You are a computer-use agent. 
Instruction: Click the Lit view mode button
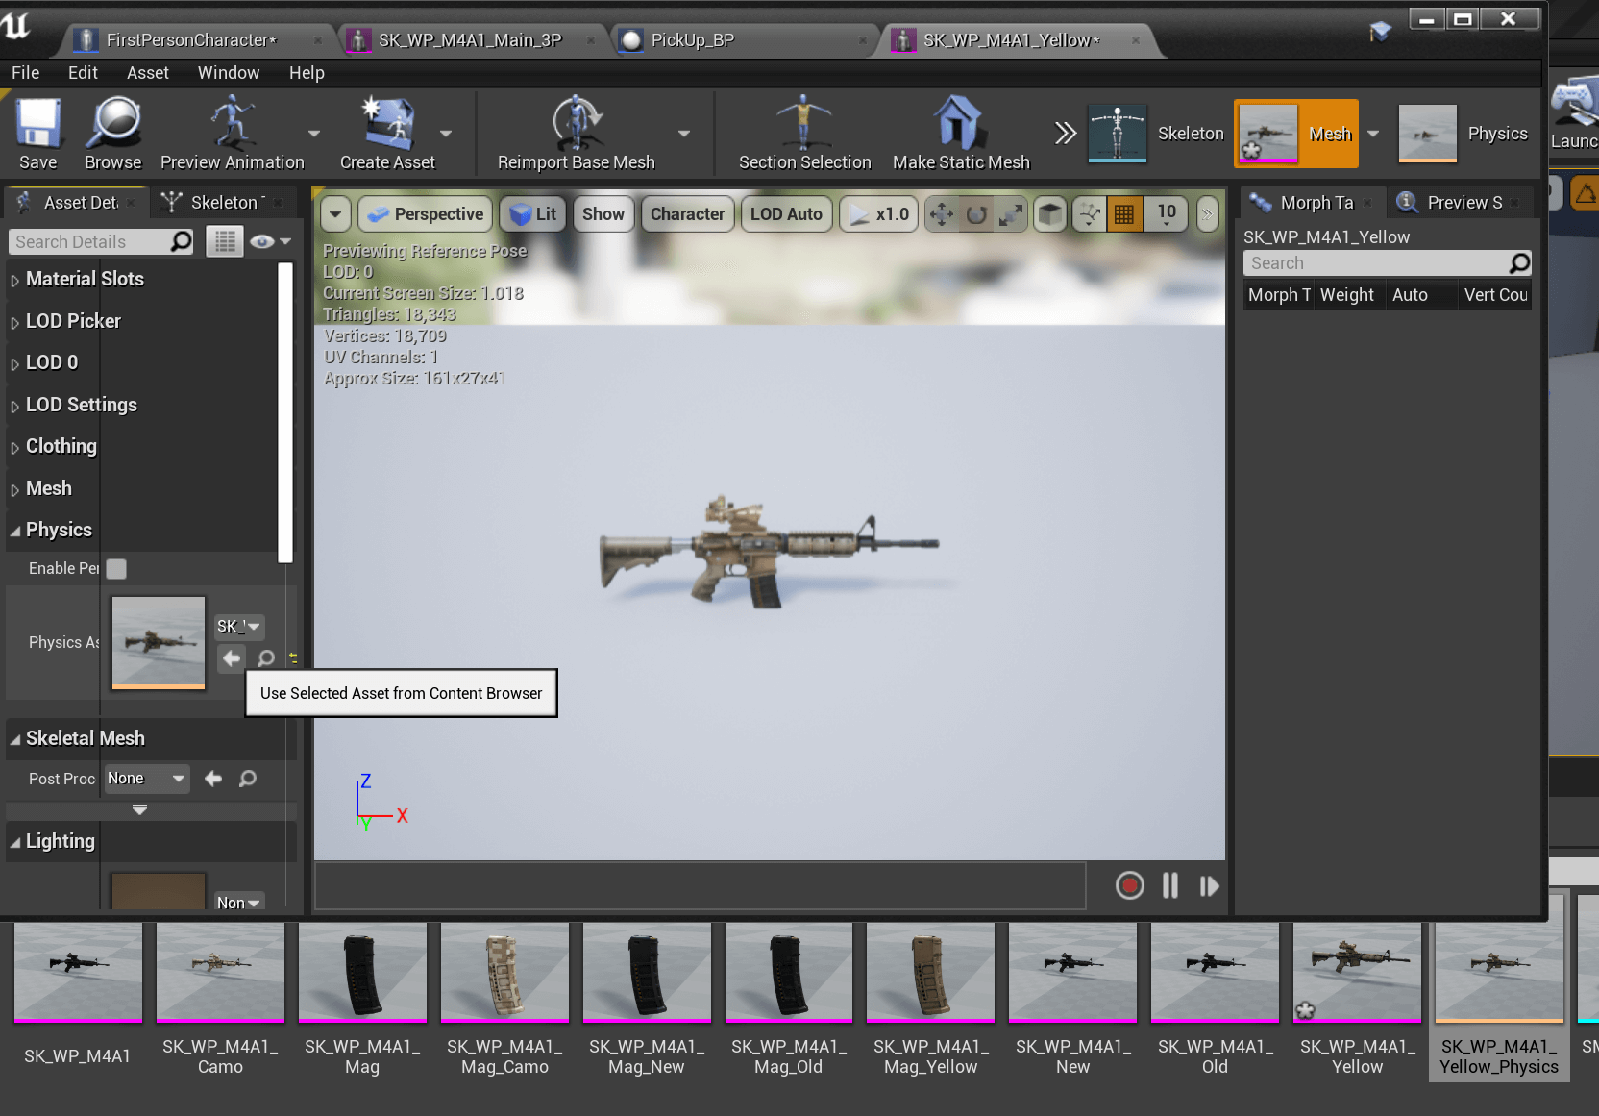533,214
